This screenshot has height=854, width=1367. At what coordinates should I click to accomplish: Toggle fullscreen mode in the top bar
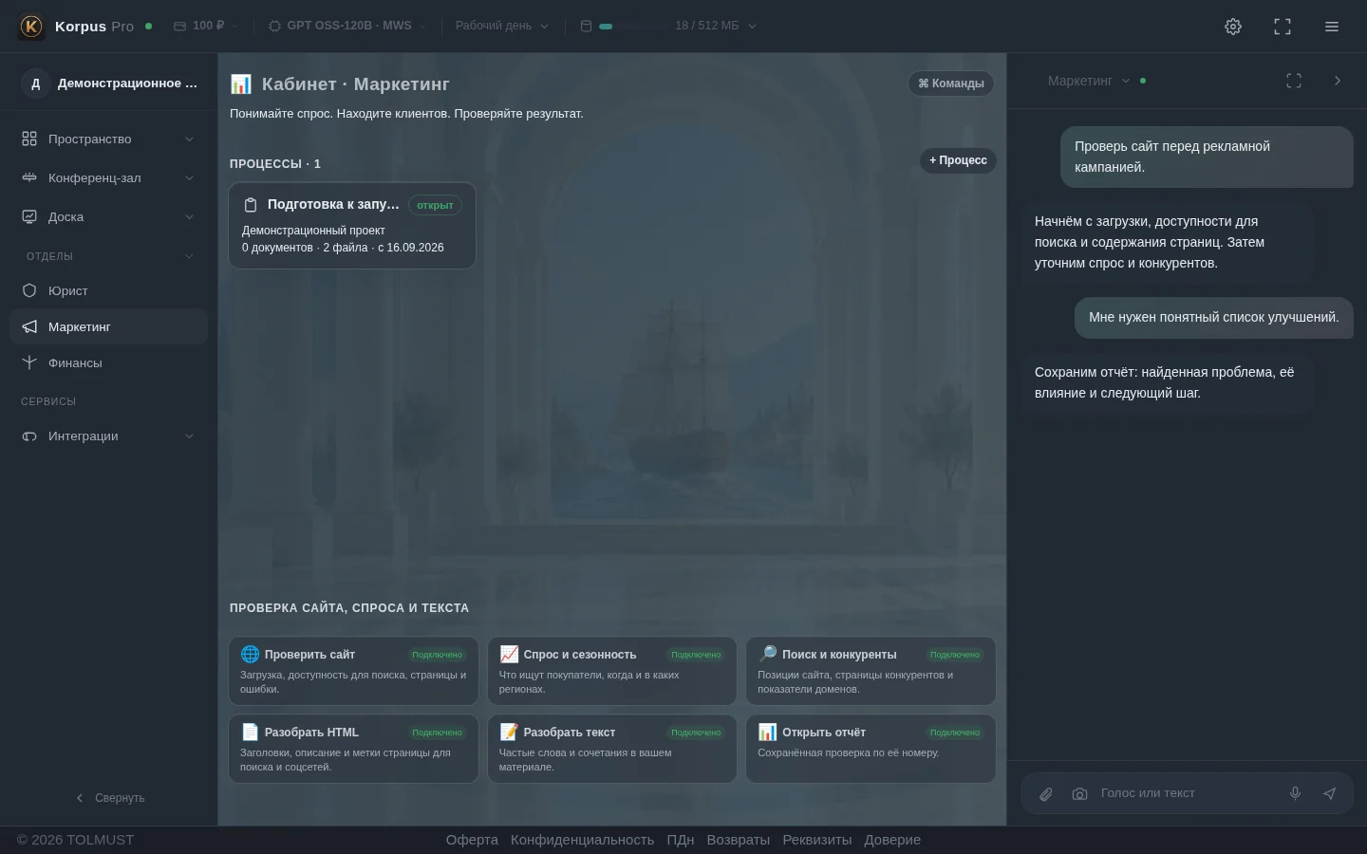(x=1283, y=27)
